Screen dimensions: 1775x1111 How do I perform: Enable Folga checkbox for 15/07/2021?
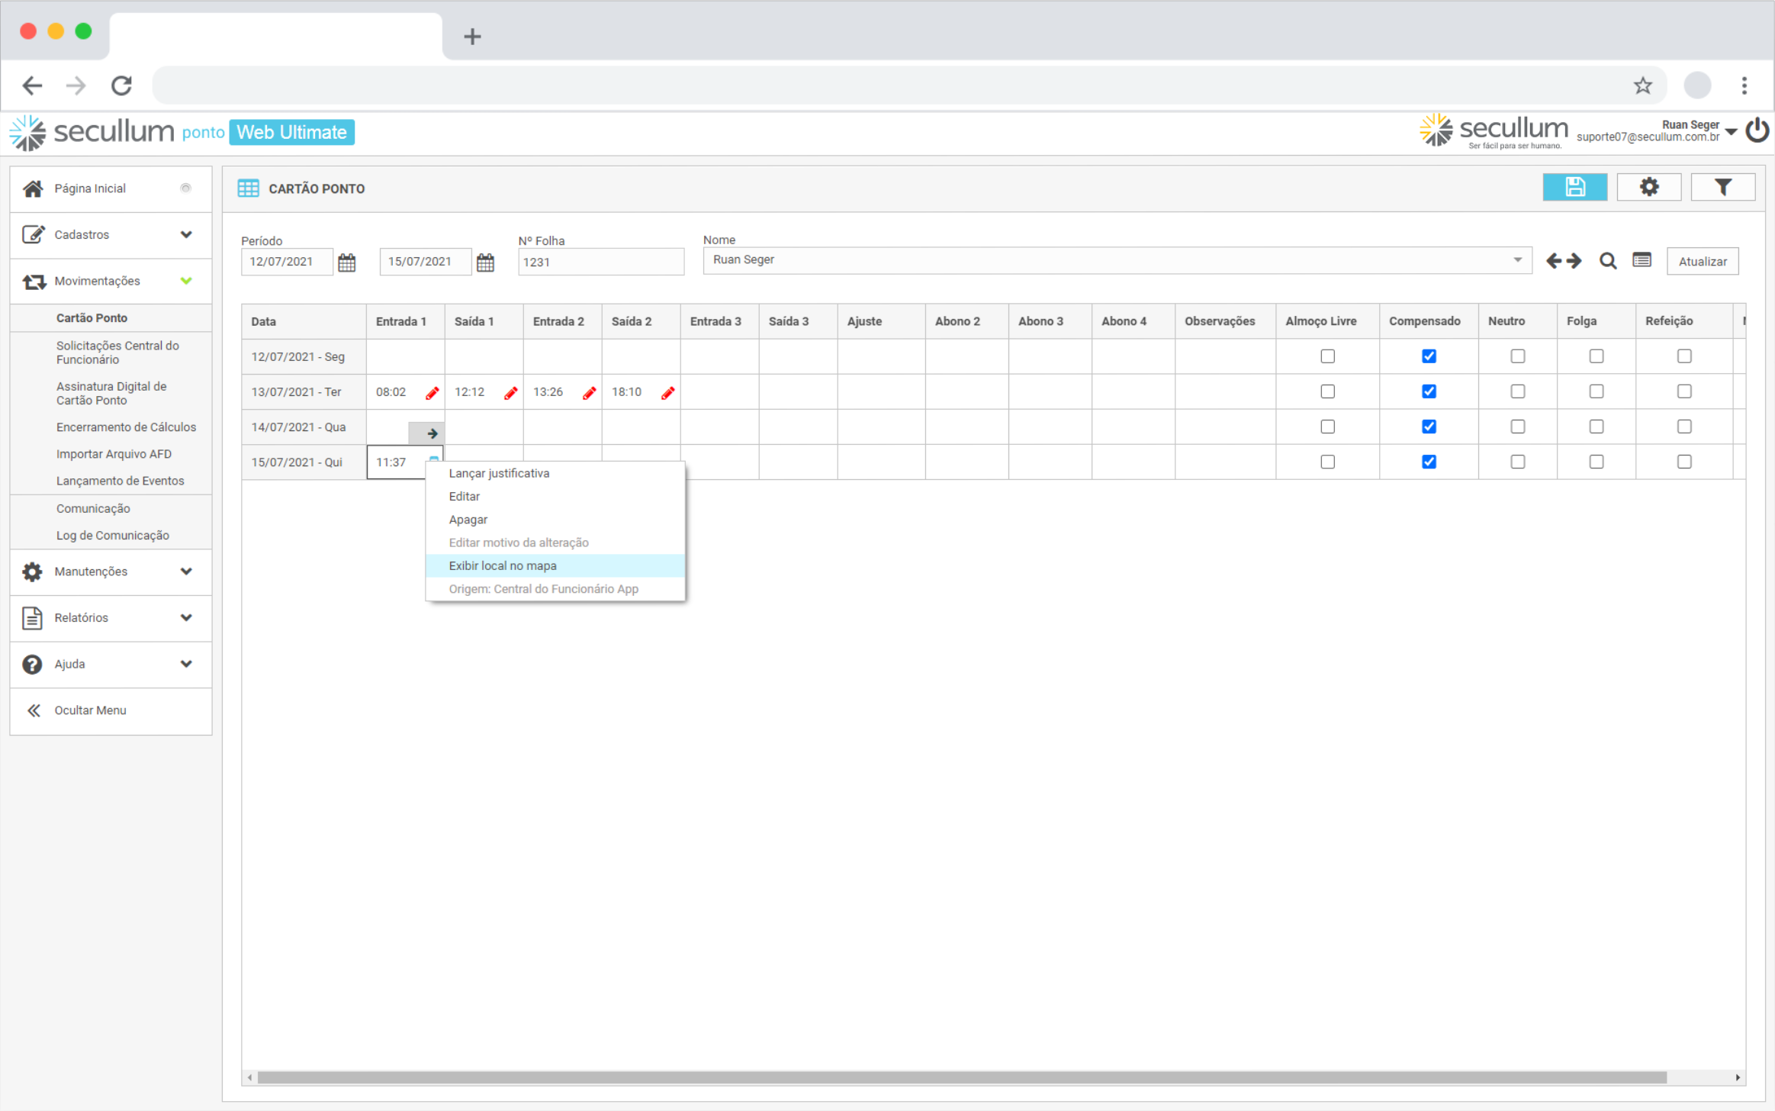pos(1596,462)
